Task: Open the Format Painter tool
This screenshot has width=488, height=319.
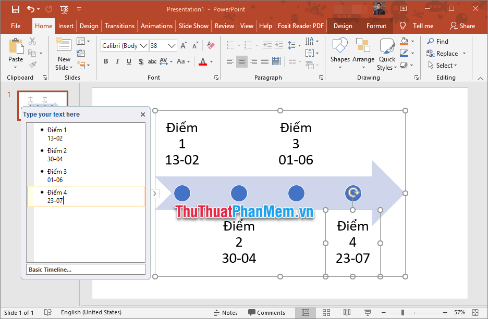Action: [x=32, y=65]
